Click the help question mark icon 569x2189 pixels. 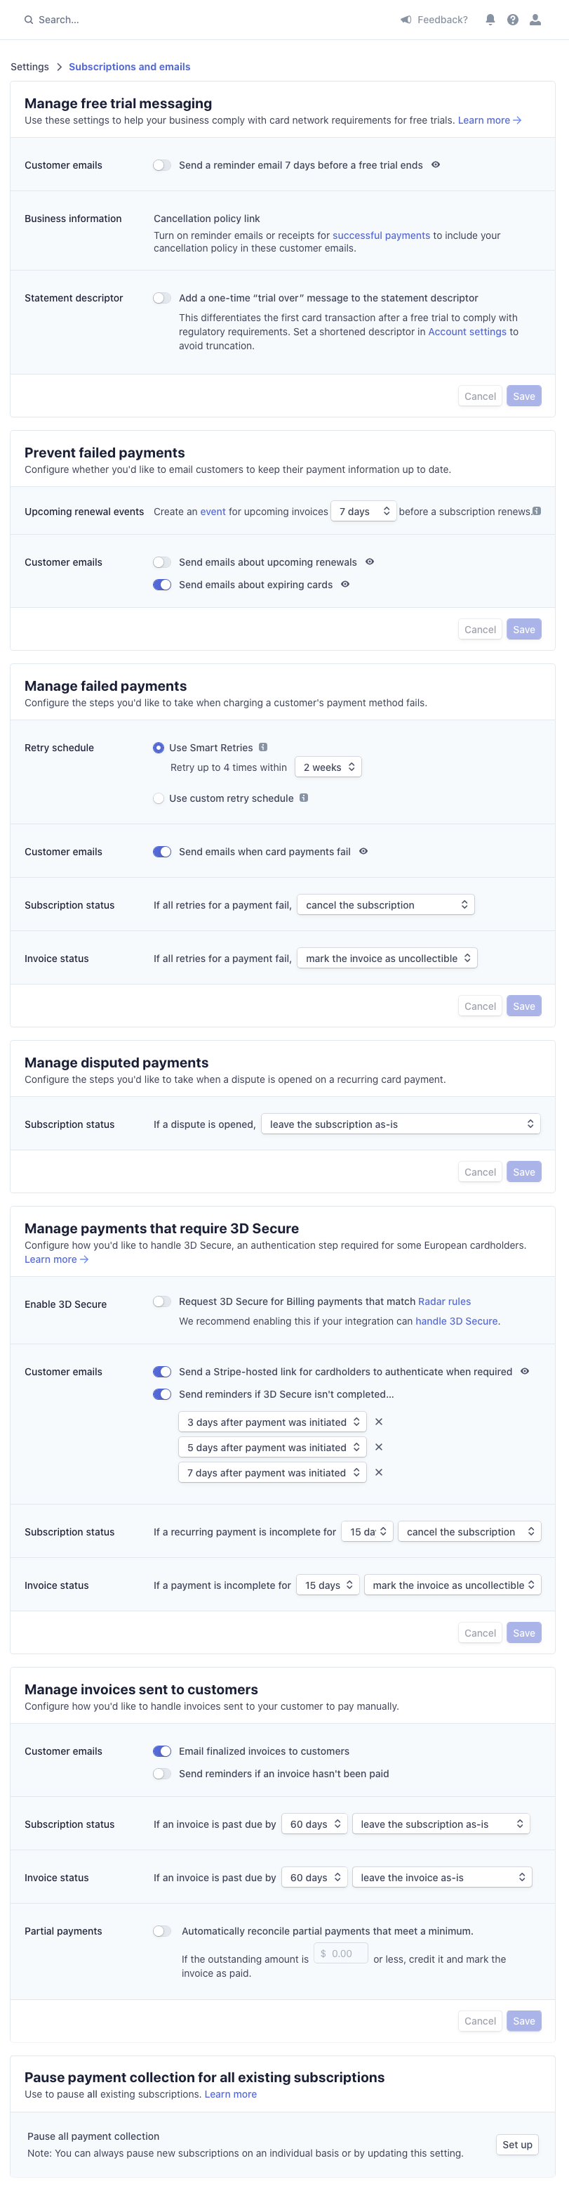point(513,20)
